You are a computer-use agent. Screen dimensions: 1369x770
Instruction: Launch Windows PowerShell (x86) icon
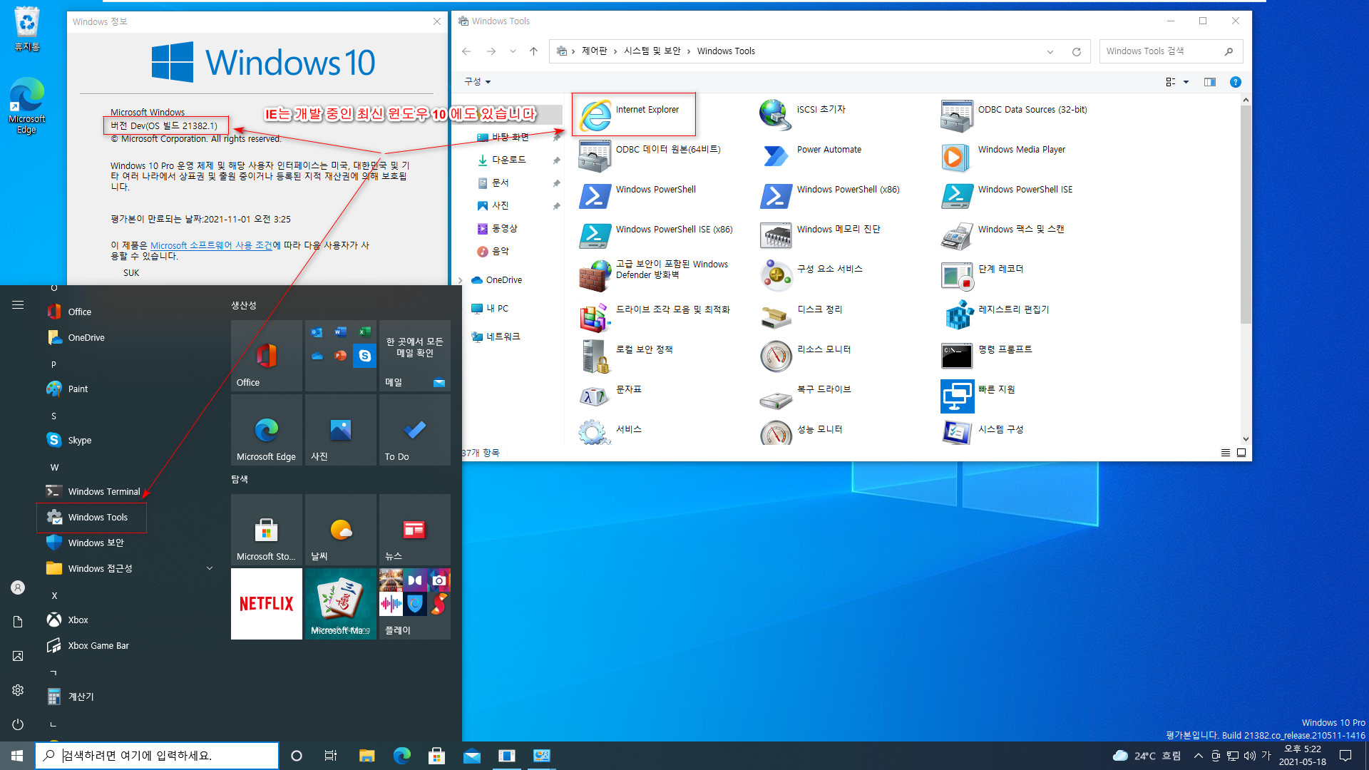click(x=776, y=195)
